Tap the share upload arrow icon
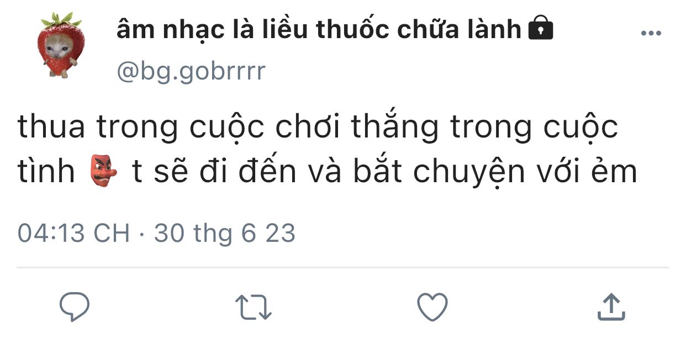Viewport: 686px width, 344px height. (x=611, y=307)
